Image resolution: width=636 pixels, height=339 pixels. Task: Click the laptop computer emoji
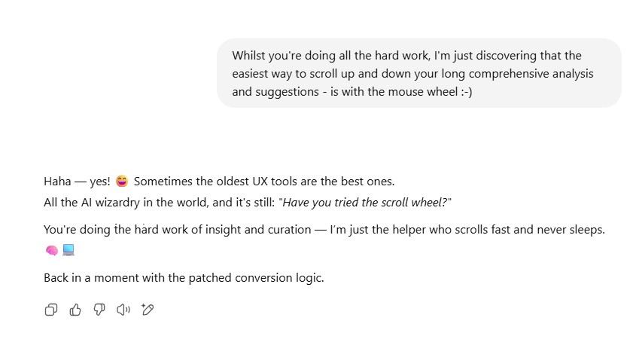[x=68, y=250]
